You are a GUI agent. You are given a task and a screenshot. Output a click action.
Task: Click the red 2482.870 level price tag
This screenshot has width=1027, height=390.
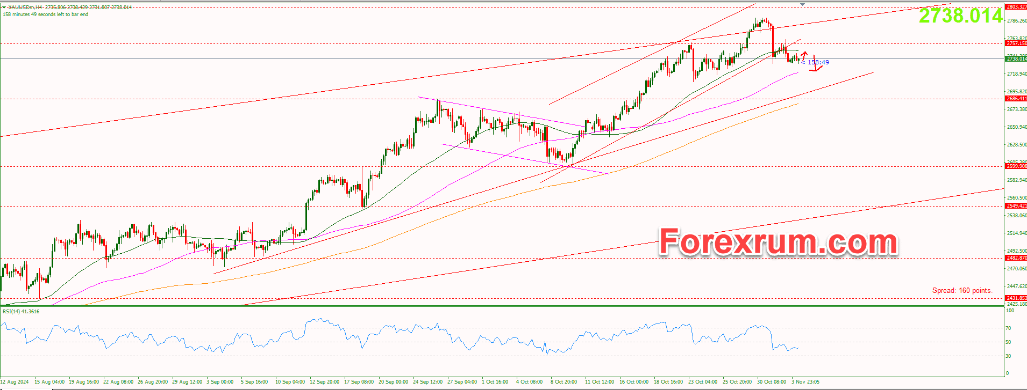(x=1016, y=258)
